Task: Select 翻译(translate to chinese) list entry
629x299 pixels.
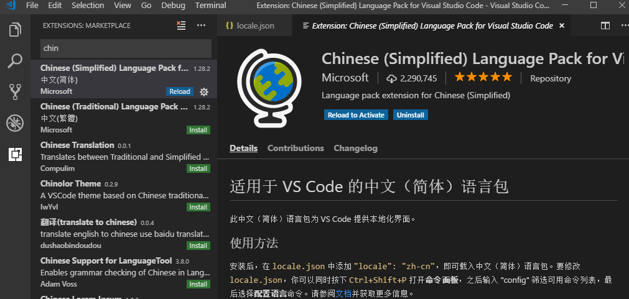Action: tap(124, 233)
